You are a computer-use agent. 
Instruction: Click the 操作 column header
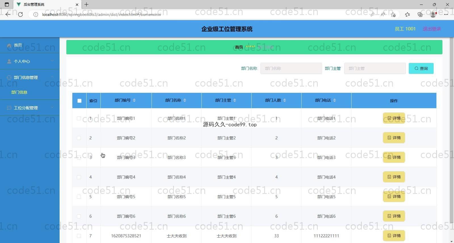pos(394,101)
